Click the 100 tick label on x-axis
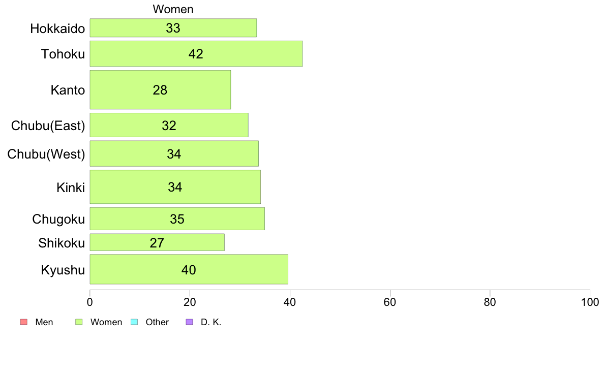This screenshot has width=604, height=374. click(x=590, y=302)
